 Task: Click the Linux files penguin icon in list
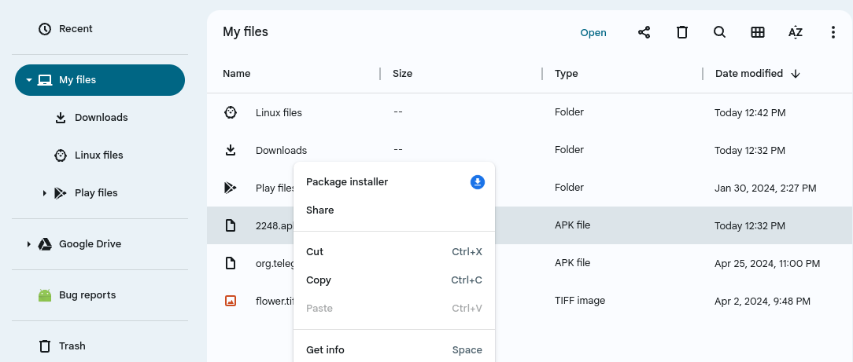pos(231,112)
